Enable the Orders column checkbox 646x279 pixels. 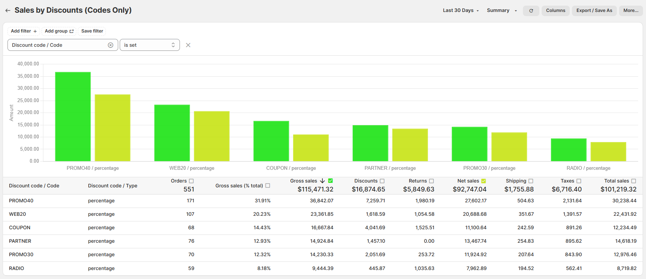(x=191, y=181)
